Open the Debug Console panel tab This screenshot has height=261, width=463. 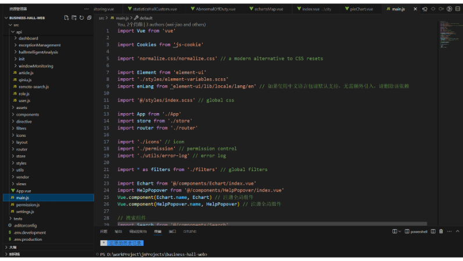138,231
